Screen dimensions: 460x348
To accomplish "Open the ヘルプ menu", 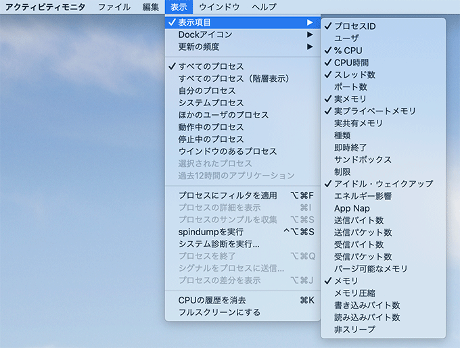I will (264, 7).
